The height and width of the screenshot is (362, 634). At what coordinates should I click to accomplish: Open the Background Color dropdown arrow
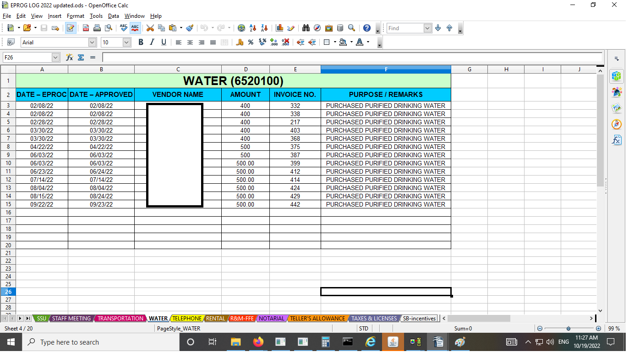351,42
